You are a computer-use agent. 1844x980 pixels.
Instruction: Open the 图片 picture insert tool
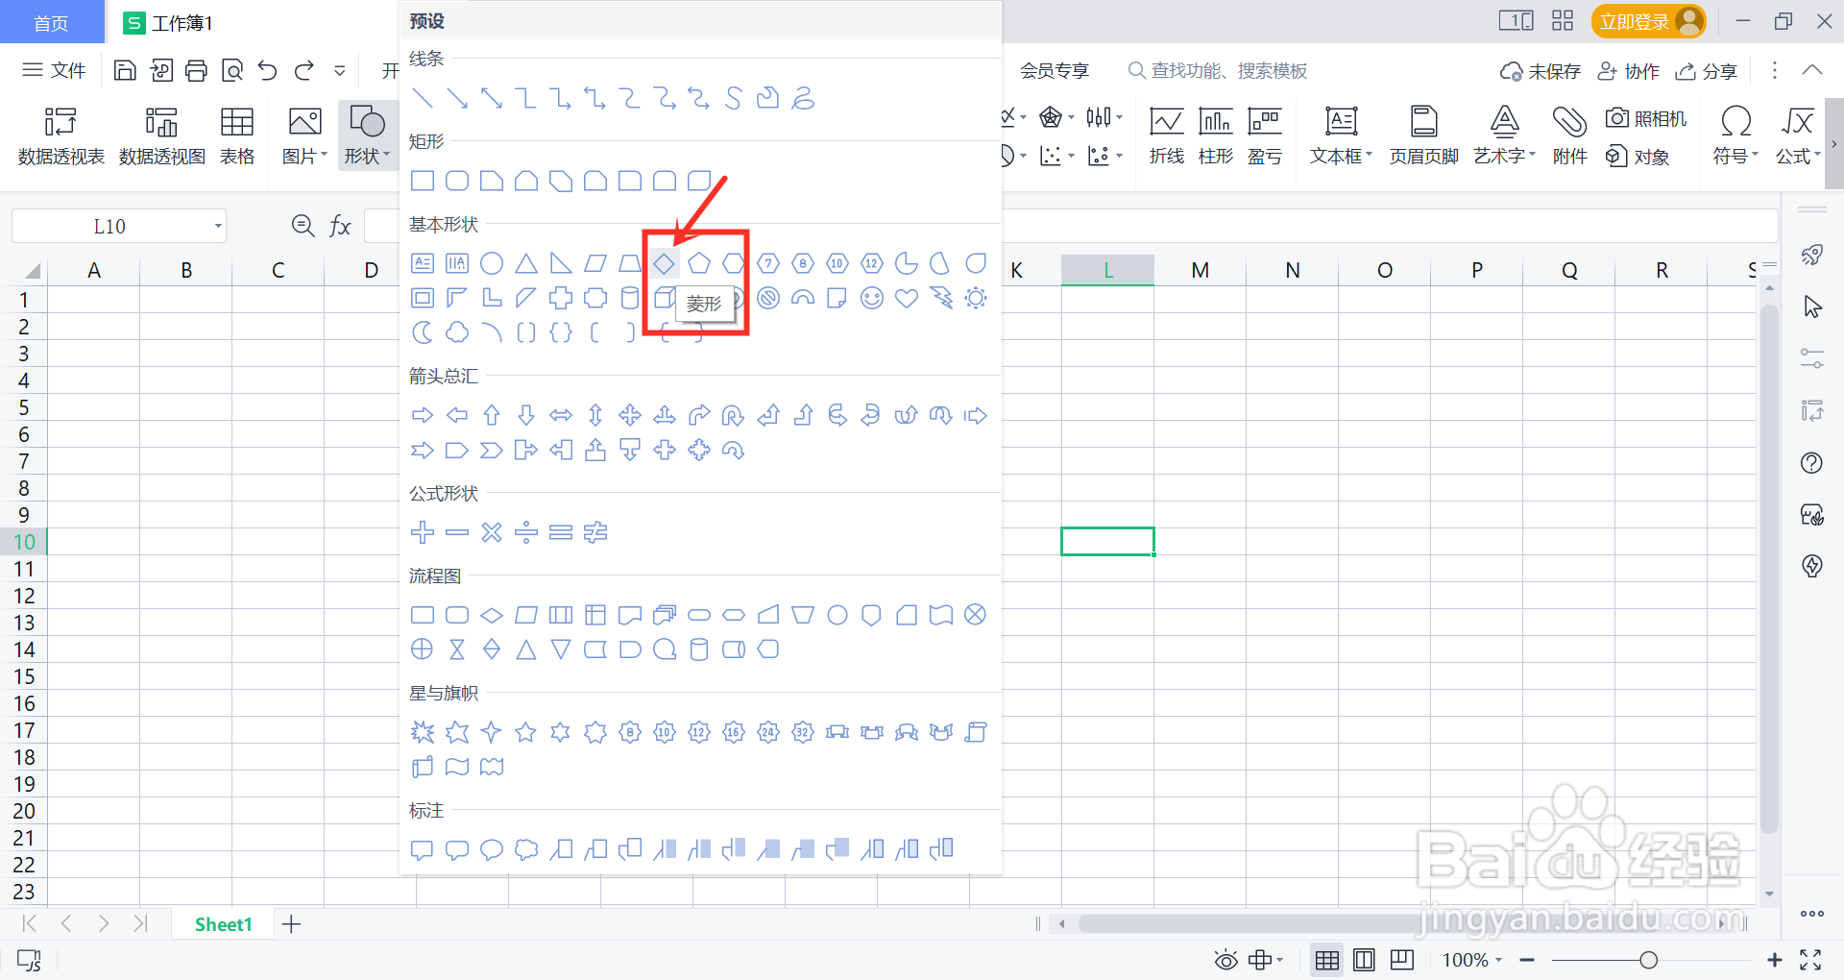click(x=303, y=135)
